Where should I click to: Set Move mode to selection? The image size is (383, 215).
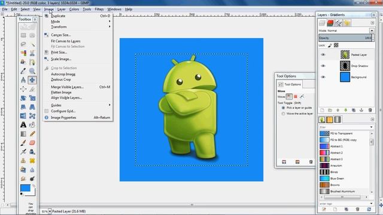[x=296, y=97]
